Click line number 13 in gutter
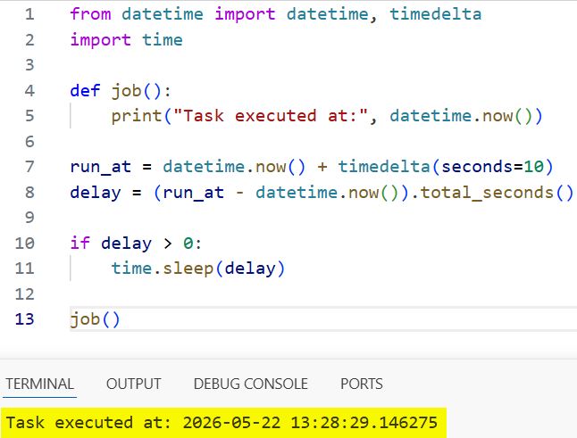This screenshot has width=577, height=438. click(x=25, y=319)
